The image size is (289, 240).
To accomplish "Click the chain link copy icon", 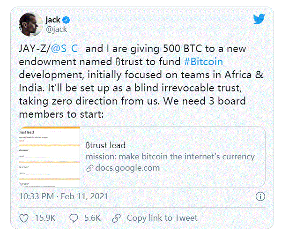I will (x=118, y=218).
